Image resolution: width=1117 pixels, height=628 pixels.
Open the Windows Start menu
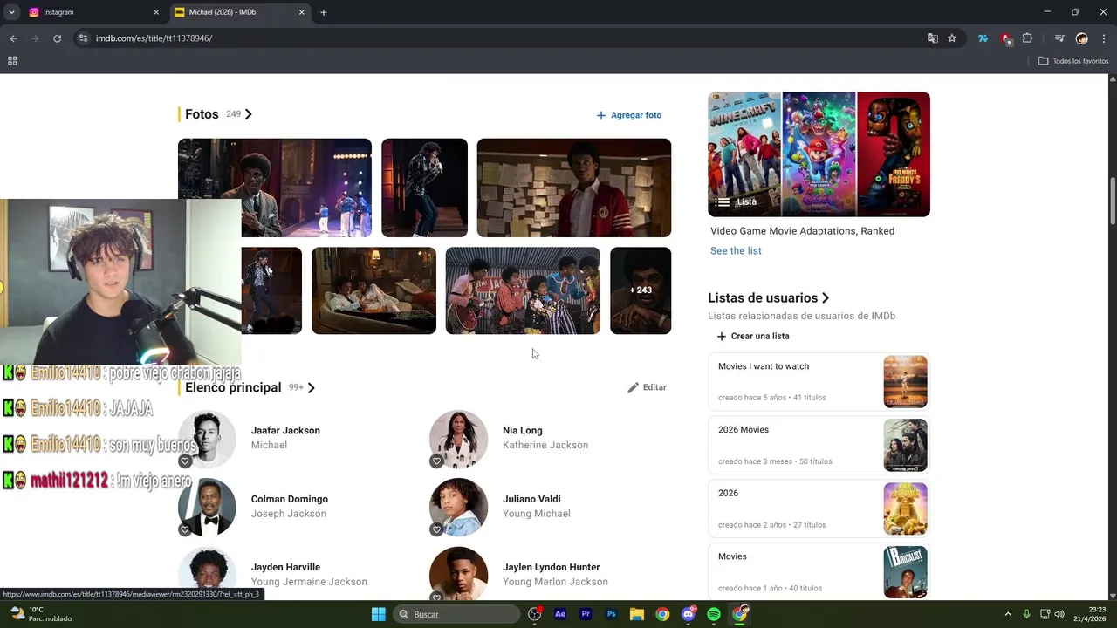(x=378, y=614)
